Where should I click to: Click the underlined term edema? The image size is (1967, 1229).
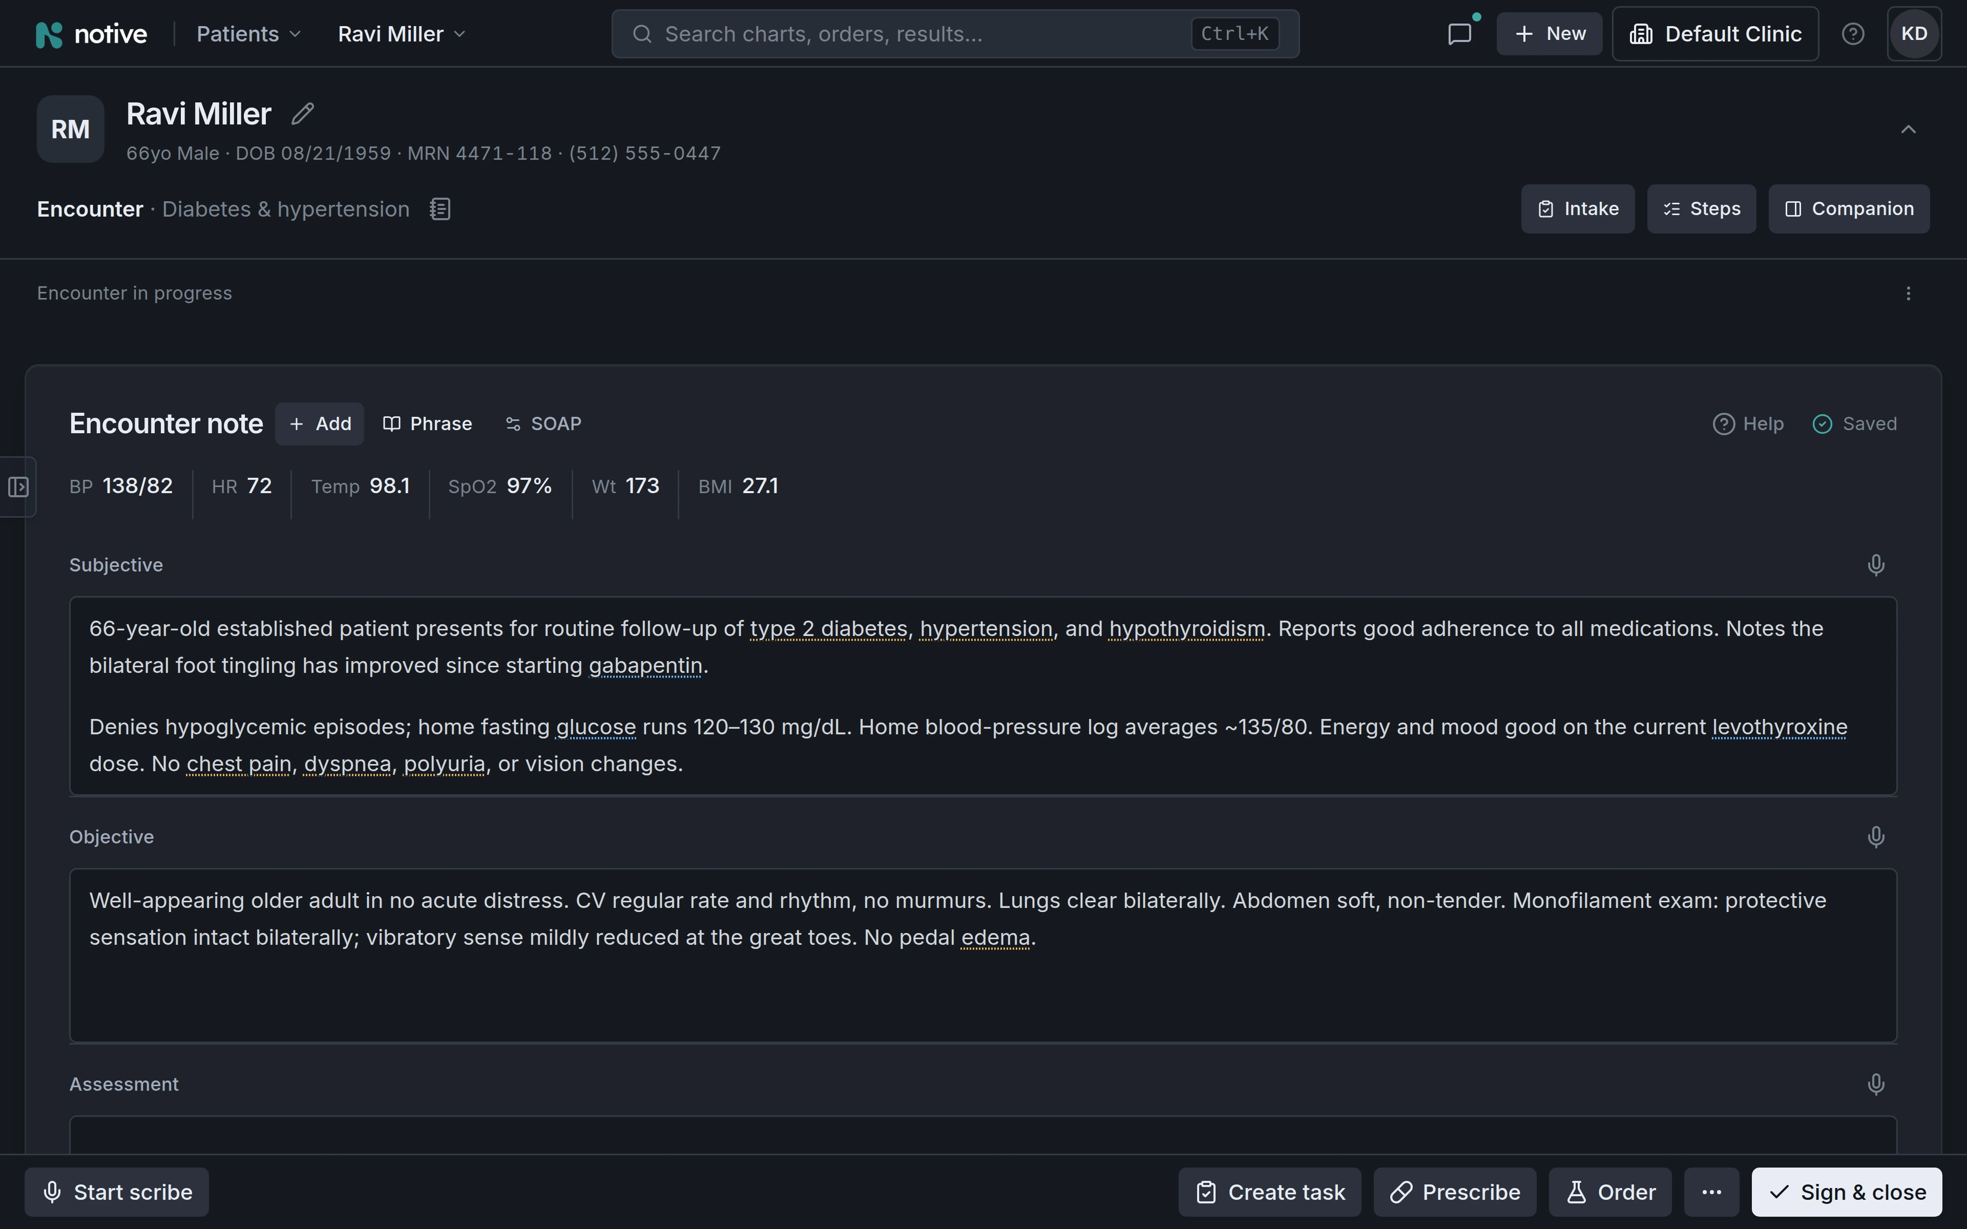pos(996,938)
